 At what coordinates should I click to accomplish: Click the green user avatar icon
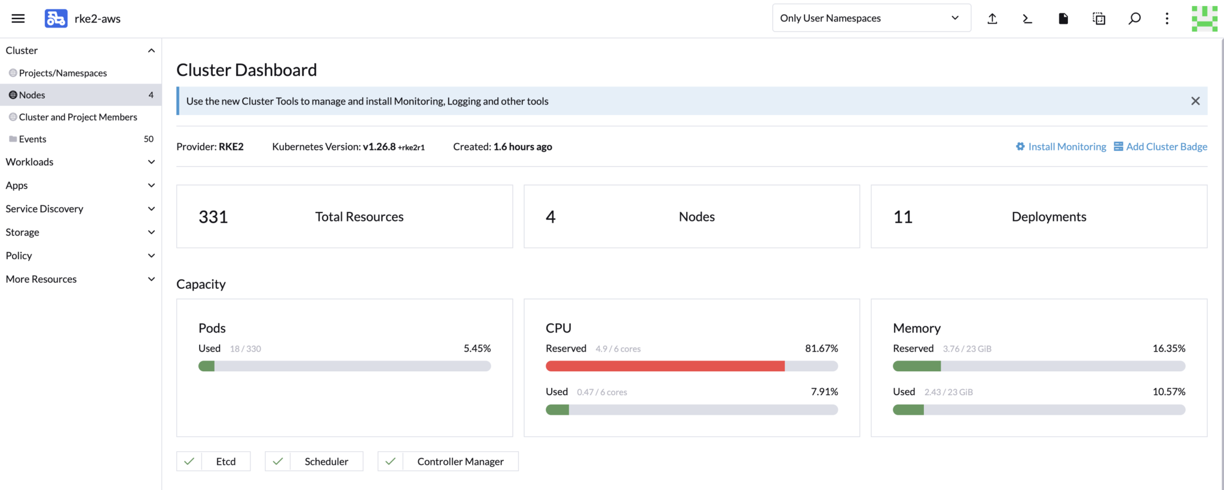click(1204, 19)
